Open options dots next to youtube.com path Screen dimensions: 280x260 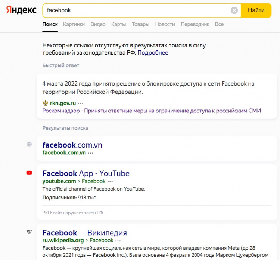coord(110,182)
